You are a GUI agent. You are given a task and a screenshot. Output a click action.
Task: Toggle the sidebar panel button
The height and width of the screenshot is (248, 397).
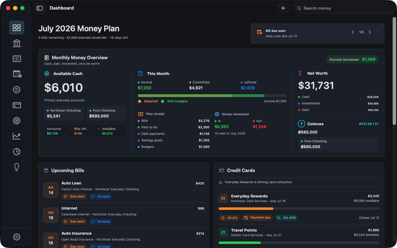pyautogui.click(x=40, y=8)
